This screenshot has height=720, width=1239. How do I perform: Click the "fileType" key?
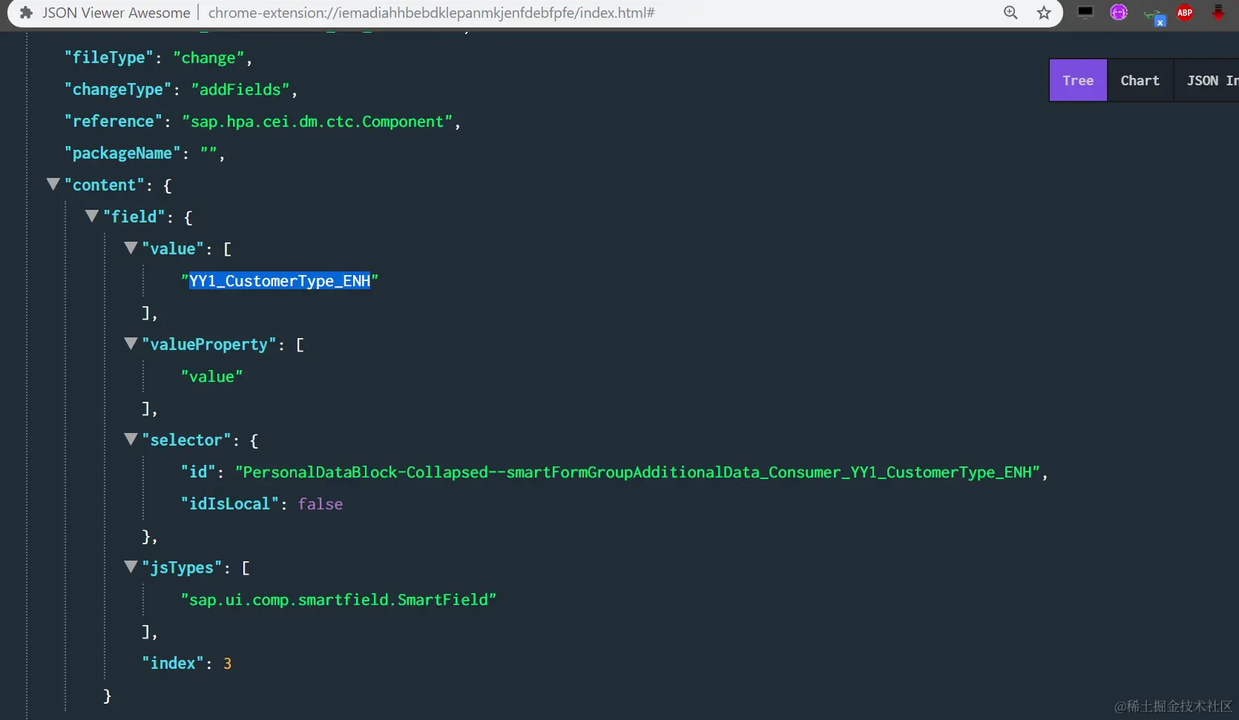coord(108,58)
